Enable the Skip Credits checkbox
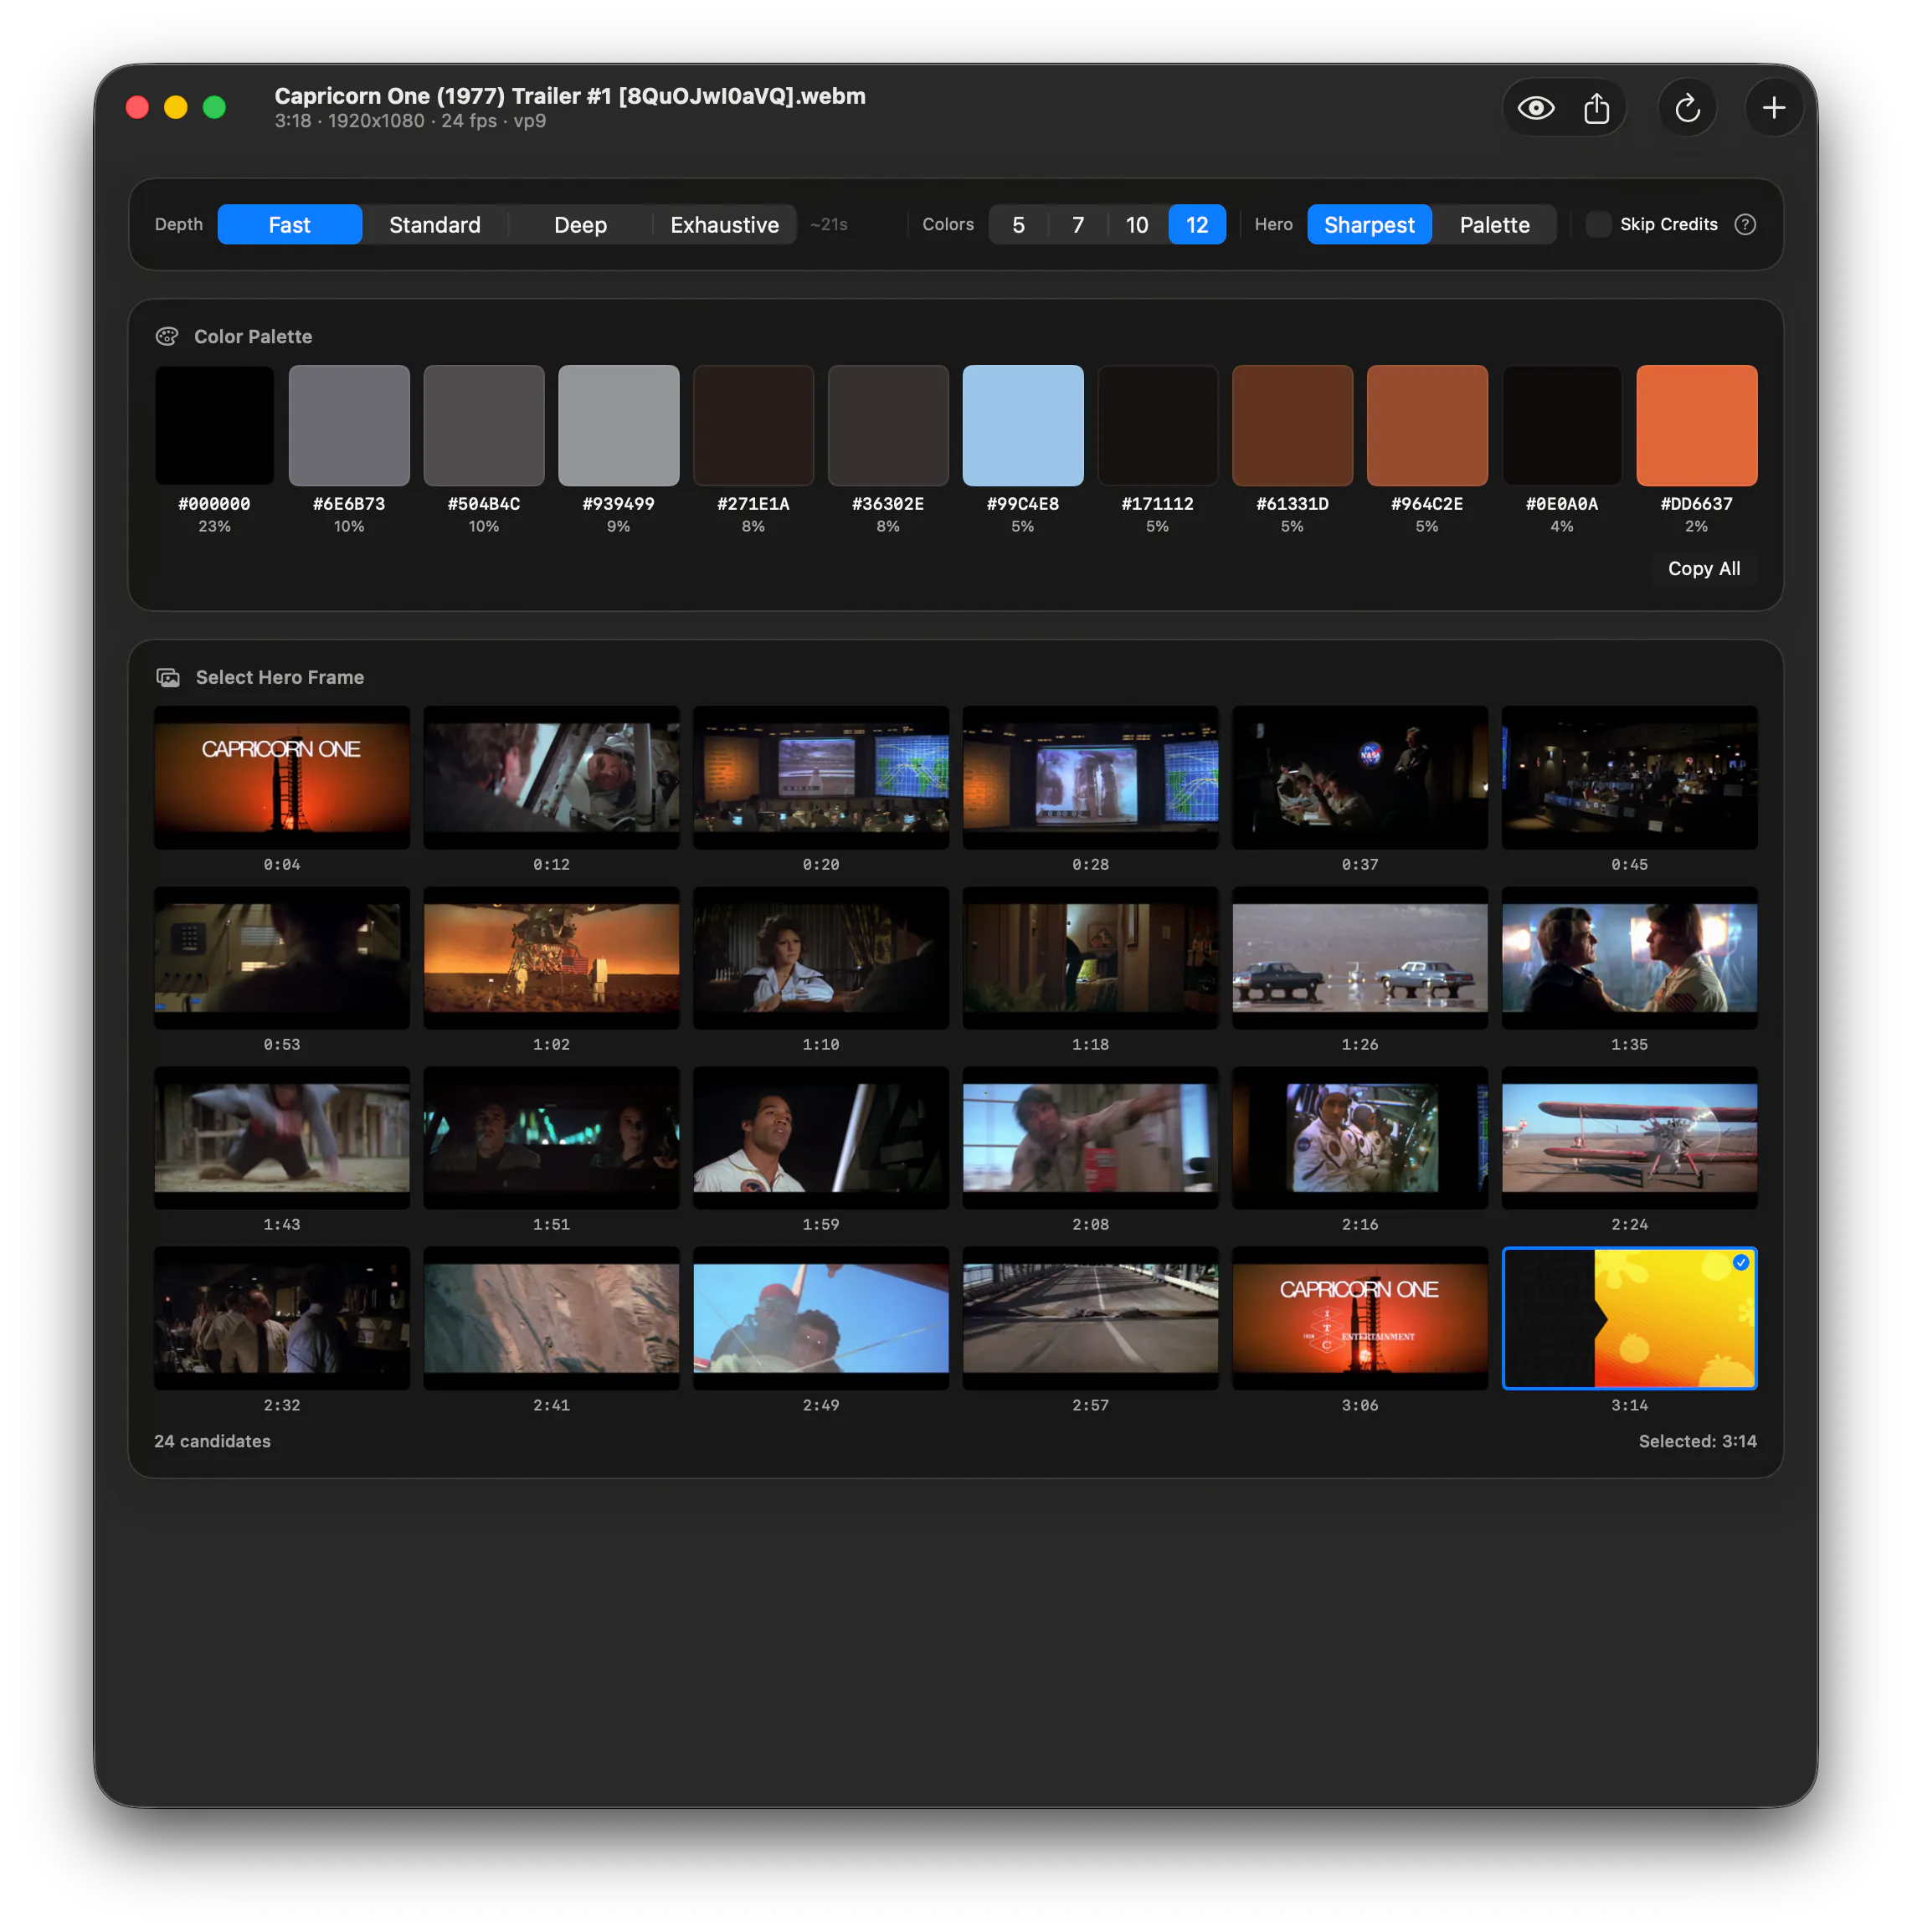 tap(1597, 224)
